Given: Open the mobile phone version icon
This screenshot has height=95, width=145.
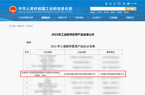Looking at the screenshot, I should (115, 4).
